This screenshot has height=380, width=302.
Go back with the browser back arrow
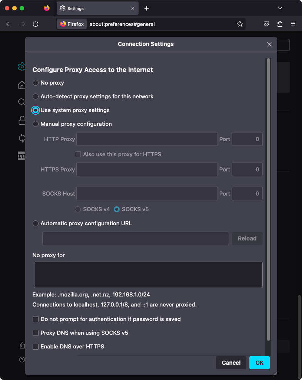[9, 24]
